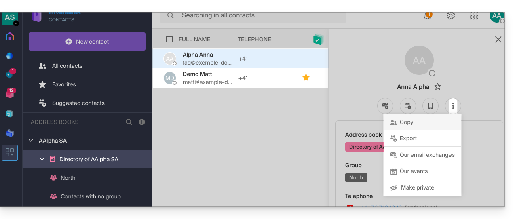Click the send email icon under Anna Alpha

point(385,106)
